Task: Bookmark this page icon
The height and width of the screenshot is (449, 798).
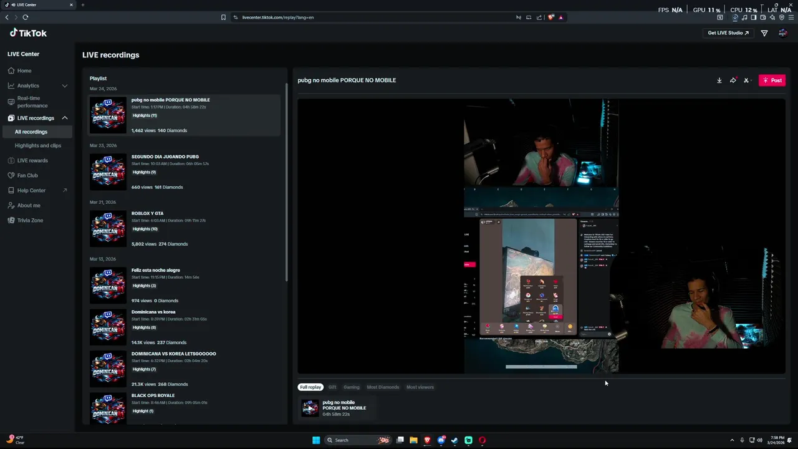Action: pos(223,17)
